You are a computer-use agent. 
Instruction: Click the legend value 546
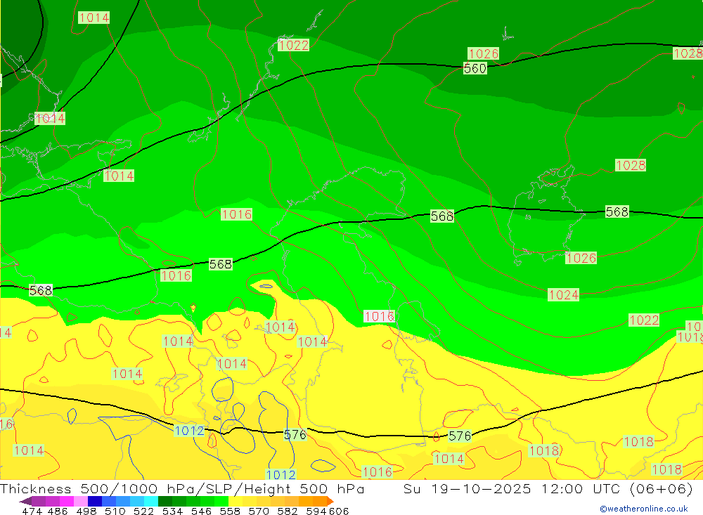pos(201,511)
